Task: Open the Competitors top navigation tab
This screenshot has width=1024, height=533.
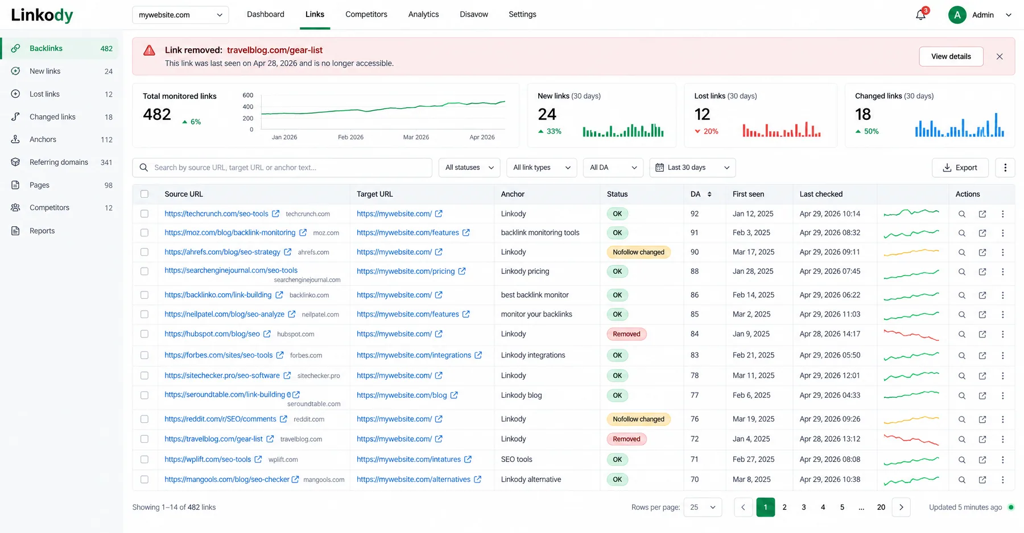Action: [x=366, y=14]
